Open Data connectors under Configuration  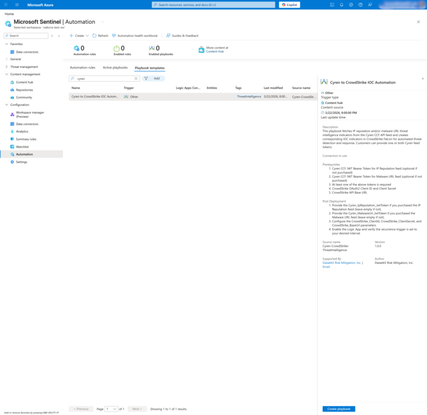point(27,124)
